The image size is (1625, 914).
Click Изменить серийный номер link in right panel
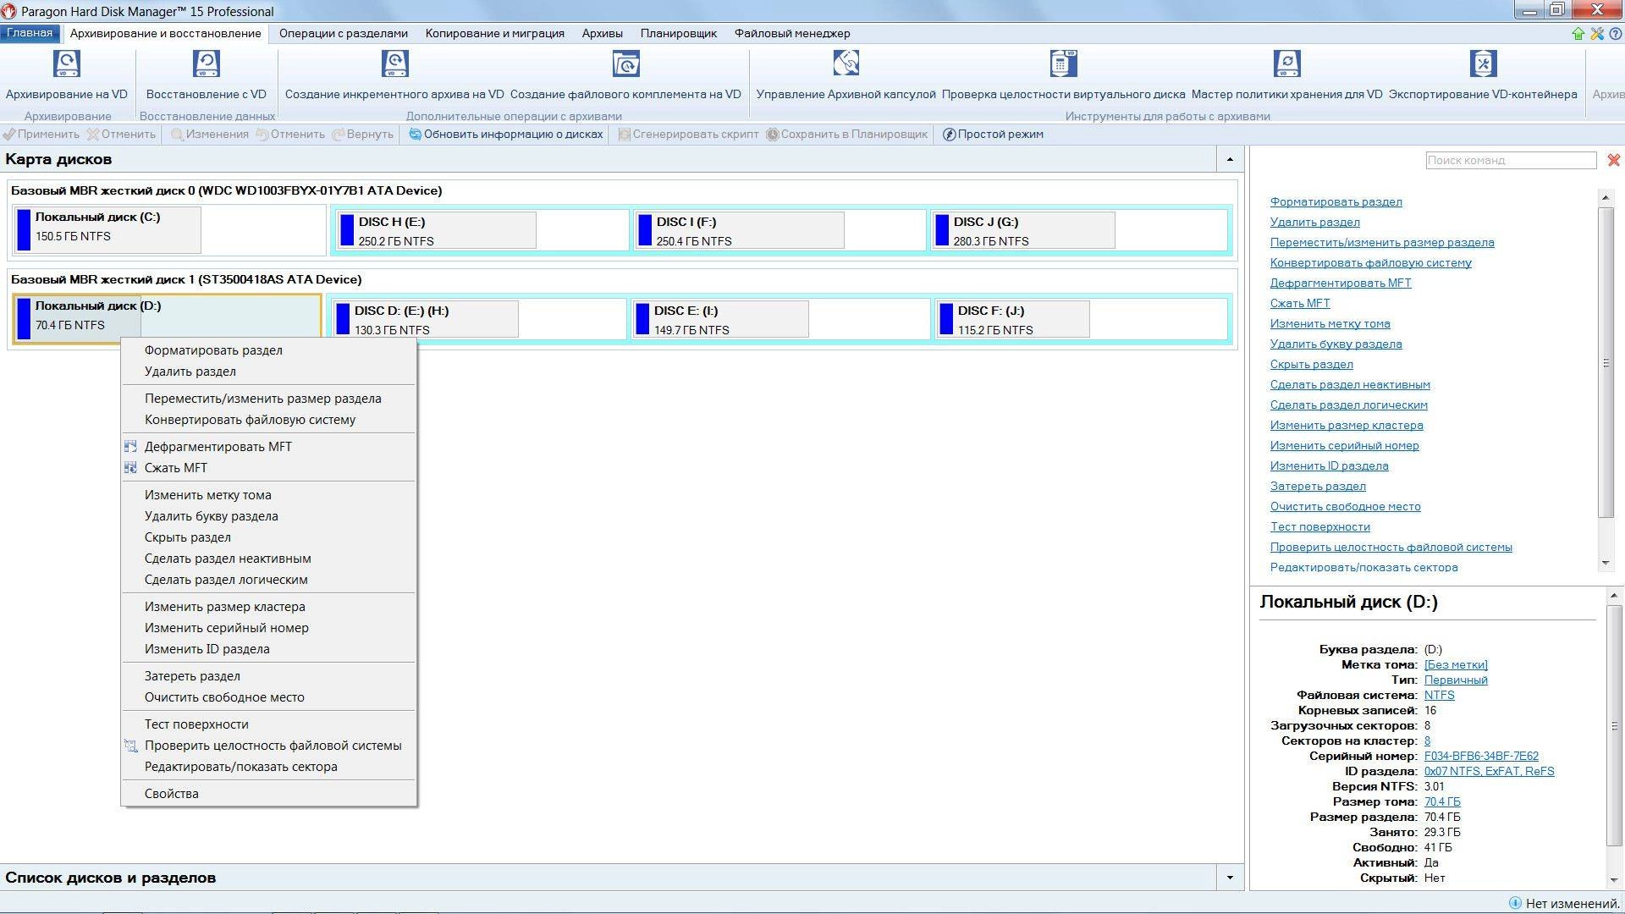1344,446
